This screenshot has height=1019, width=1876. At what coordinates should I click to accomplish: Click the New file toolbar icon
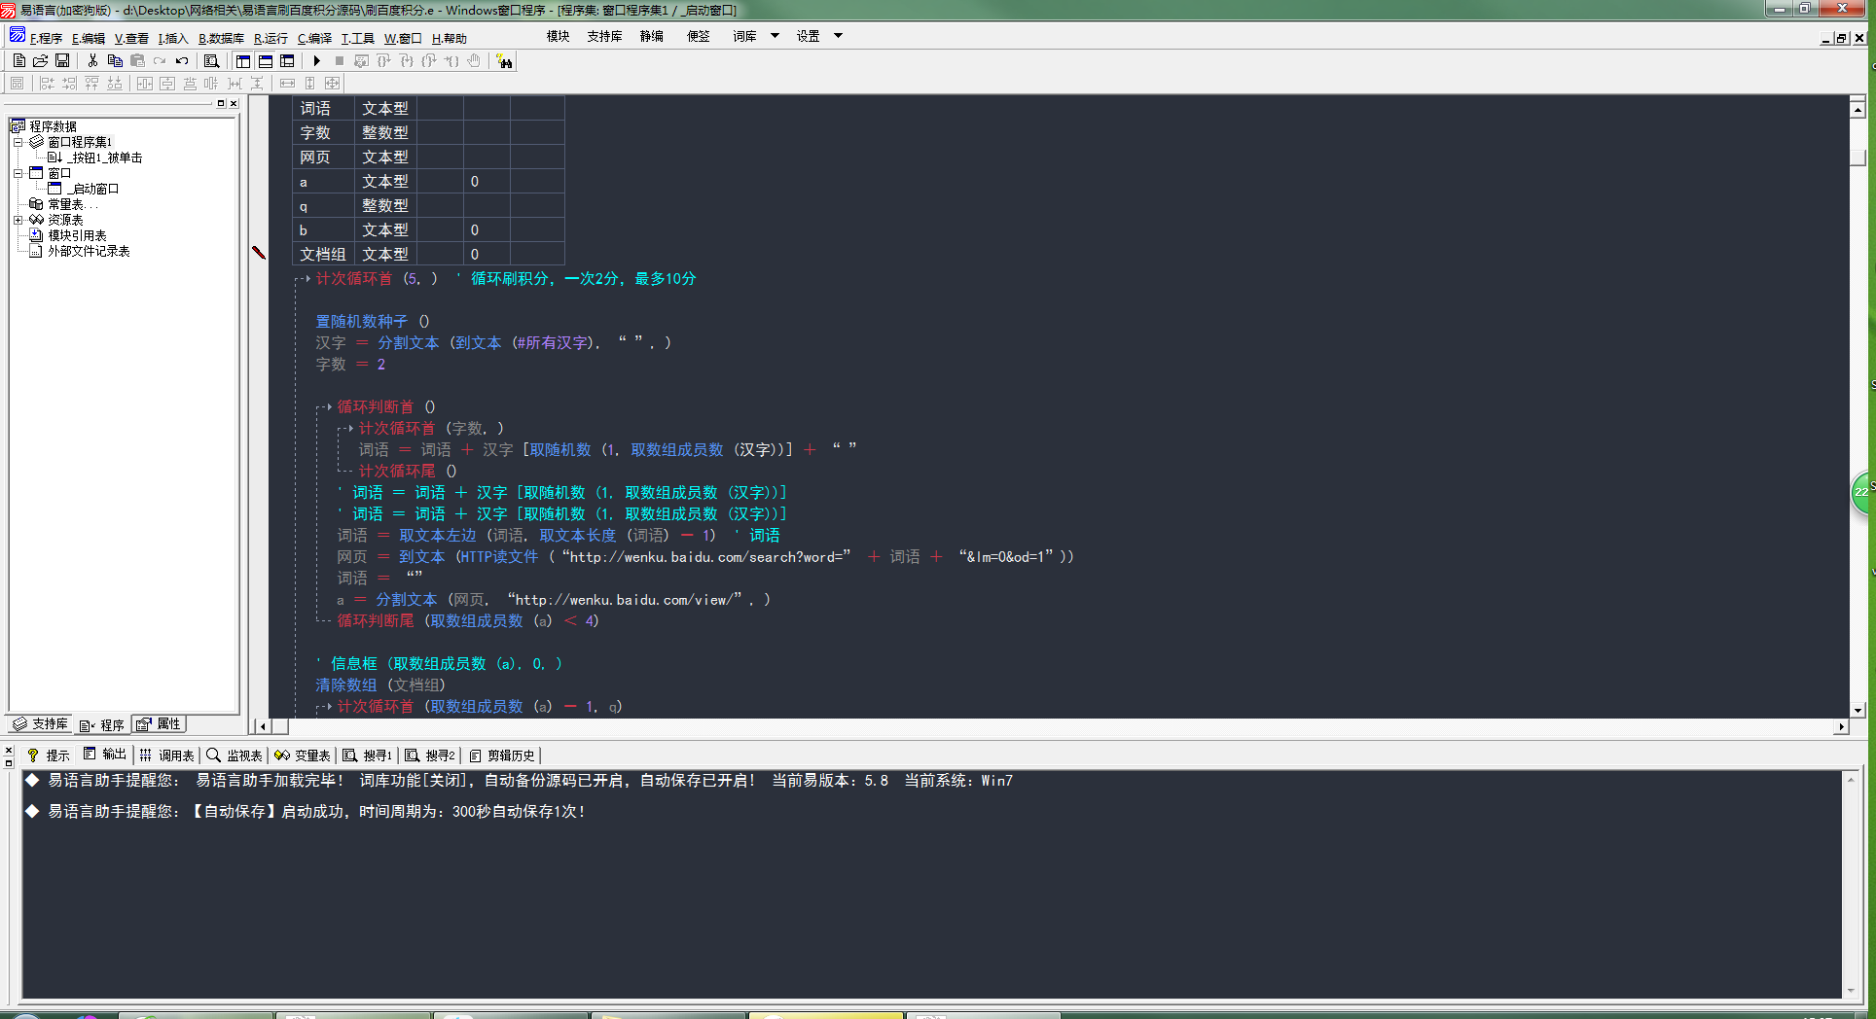pos(18,60)
